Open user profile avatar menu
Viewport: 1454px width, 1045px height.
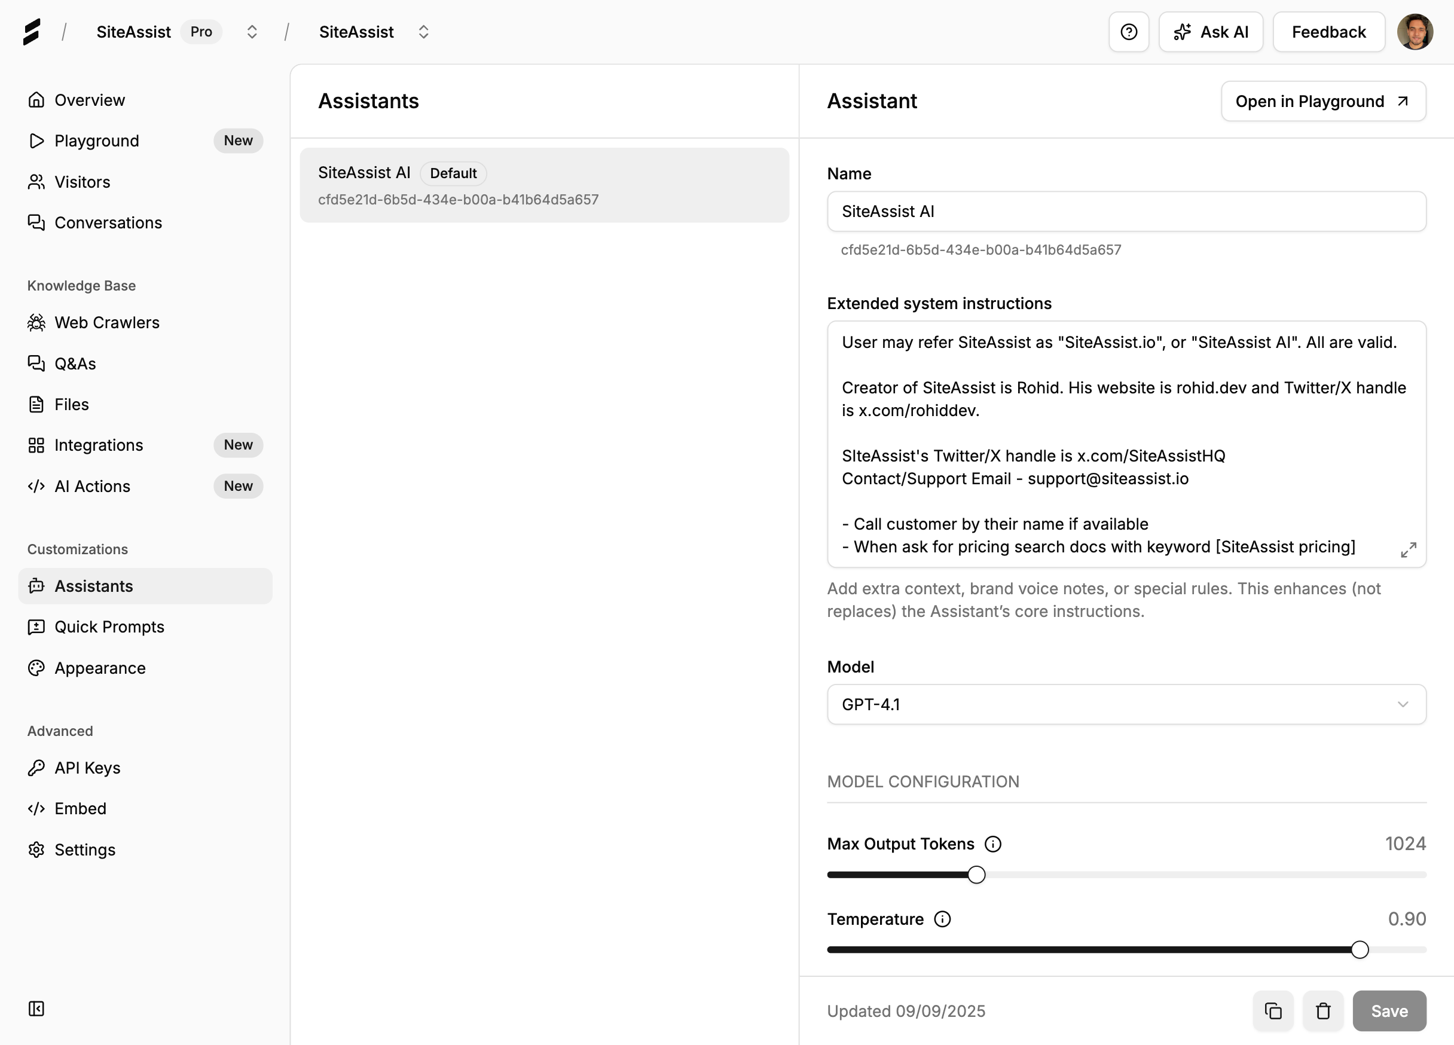(x=1415, y=32)
